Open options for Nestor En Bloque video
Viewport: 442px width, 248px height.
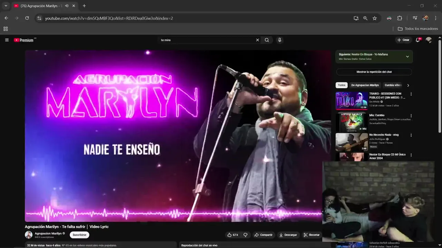coord(411,155)
